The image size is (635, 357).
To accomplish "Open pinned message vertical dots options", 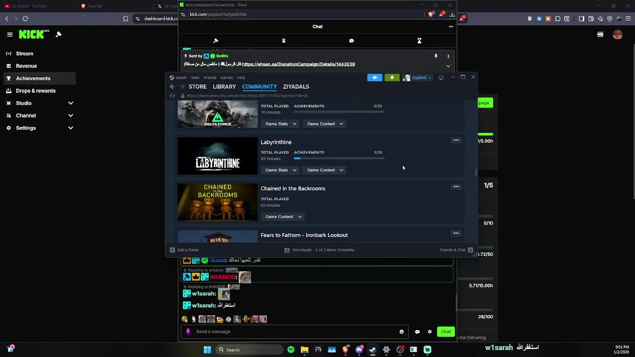I will pyautogui.click(x=448, y=56).
